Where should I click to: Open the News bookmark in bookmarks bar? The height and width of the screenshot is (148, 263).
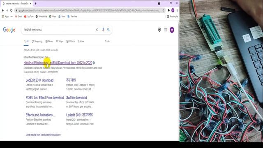point(62,16)
